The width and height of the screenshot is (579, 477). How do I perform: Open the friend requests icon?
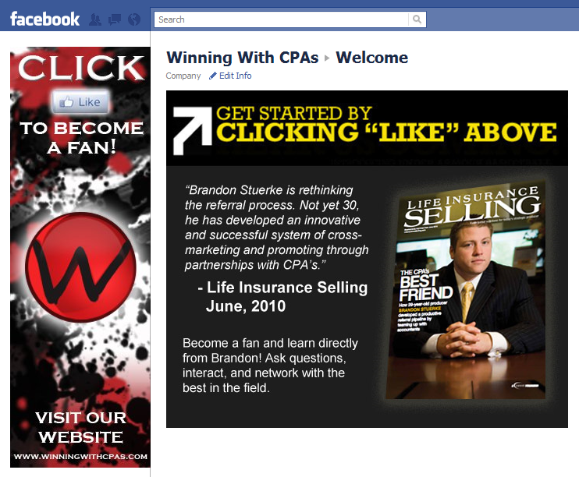pyautogui.click(x=95, y=19)
